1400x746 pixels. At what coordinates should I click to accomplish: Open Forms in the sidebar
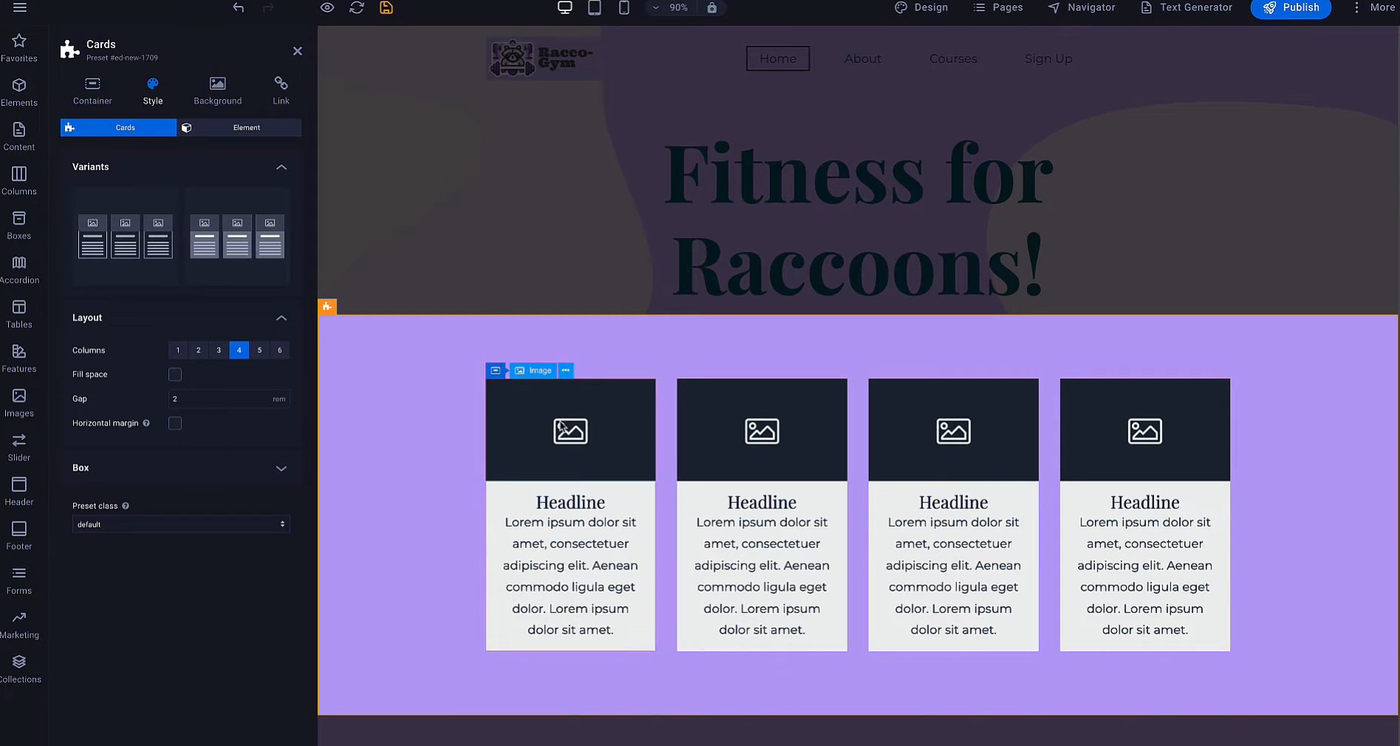click(19, 581)
